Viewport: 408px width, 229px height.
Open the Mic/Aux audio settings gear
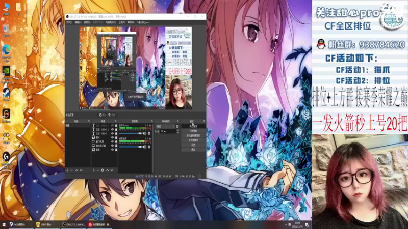[149, 133]
